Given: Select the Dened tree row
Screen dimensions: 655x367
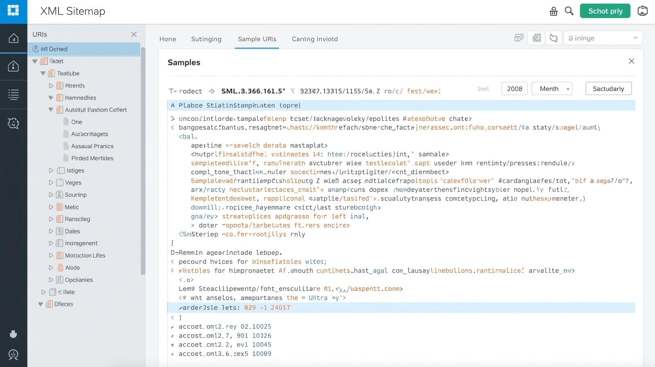Looking at the screenshot, I should coord(84,49).
